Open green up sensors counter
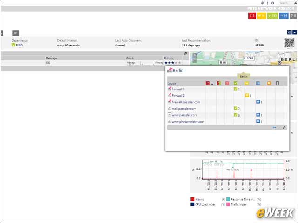This screenshot has width=298, height=223. (x=272, y=15)
